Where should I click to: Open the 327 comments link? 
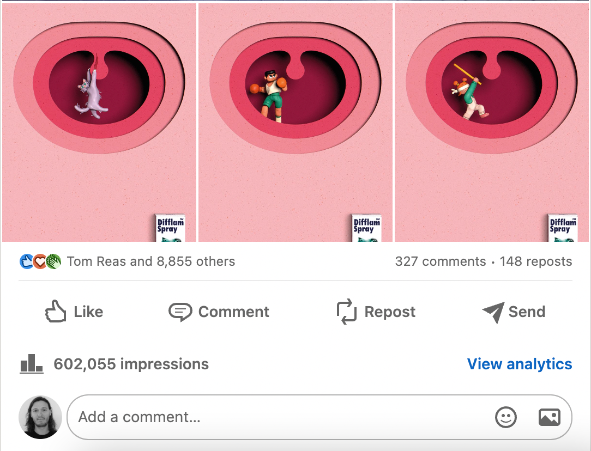(440, 261)
